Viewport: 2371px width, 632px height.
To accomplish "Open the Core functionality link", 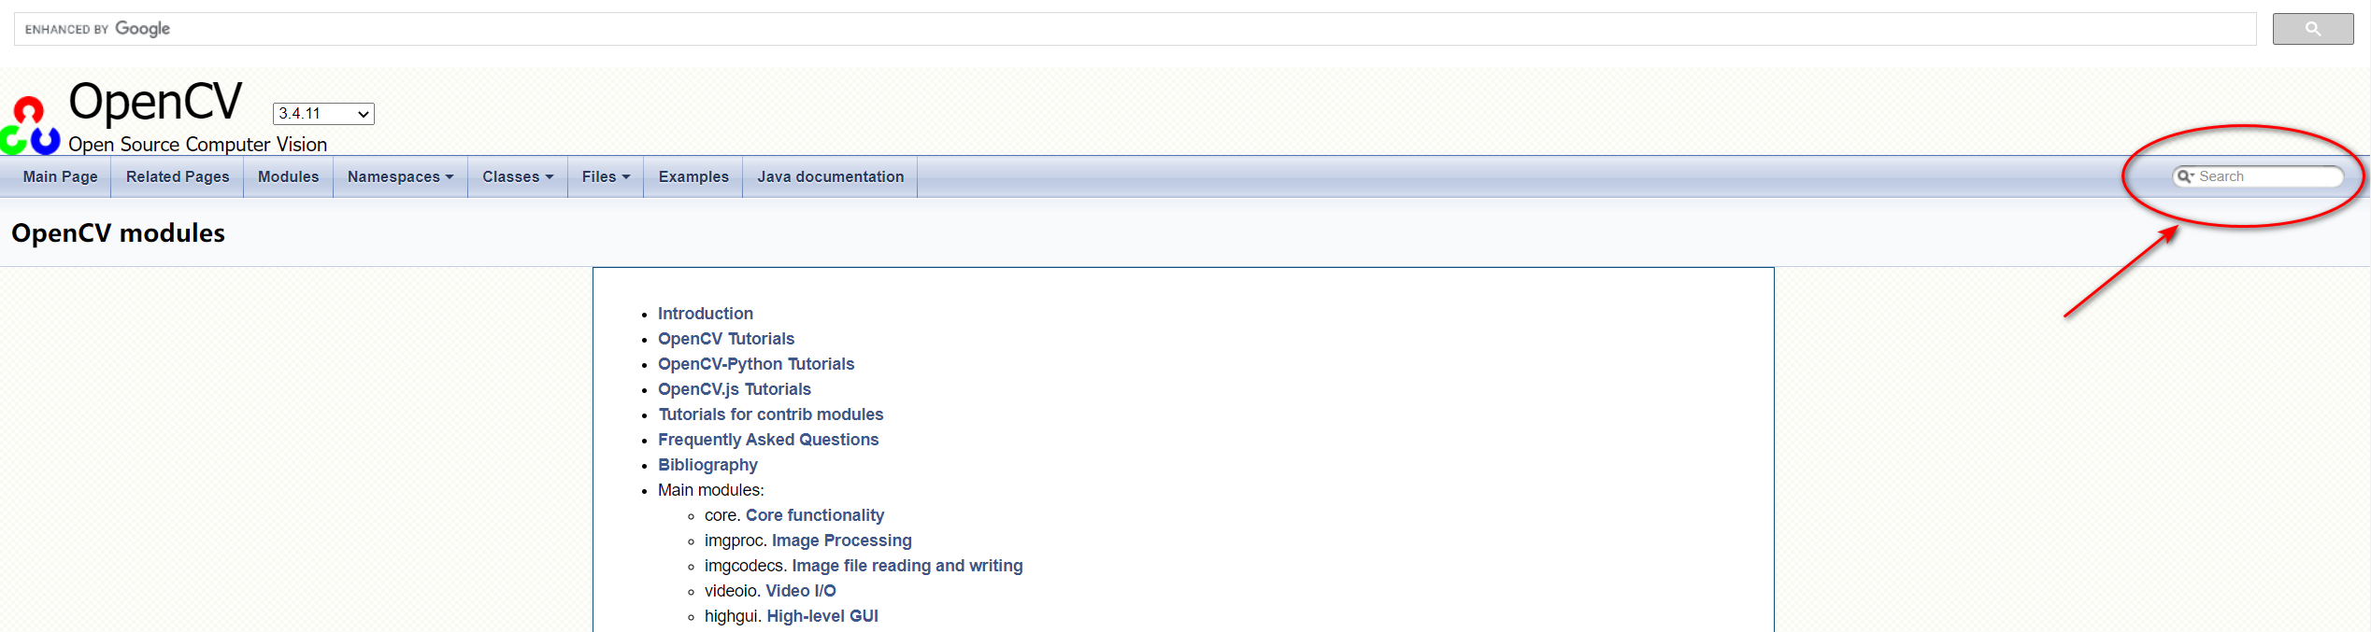I will pyautogui.click(x=815, y=515).
